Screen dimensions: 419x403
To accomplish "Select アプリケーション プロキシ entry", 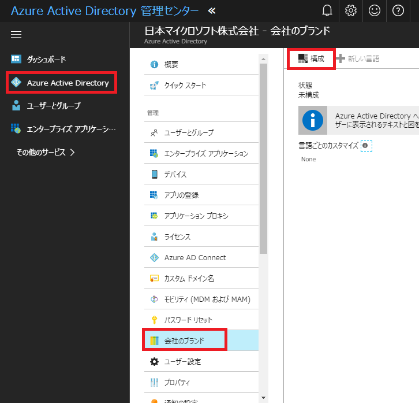I will [201, 216].
